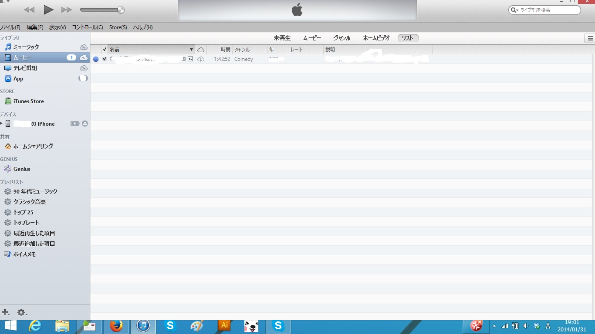Click the Apple logo in the status display
This screenshot has height=334, width=595.
(x=297, y=10)
